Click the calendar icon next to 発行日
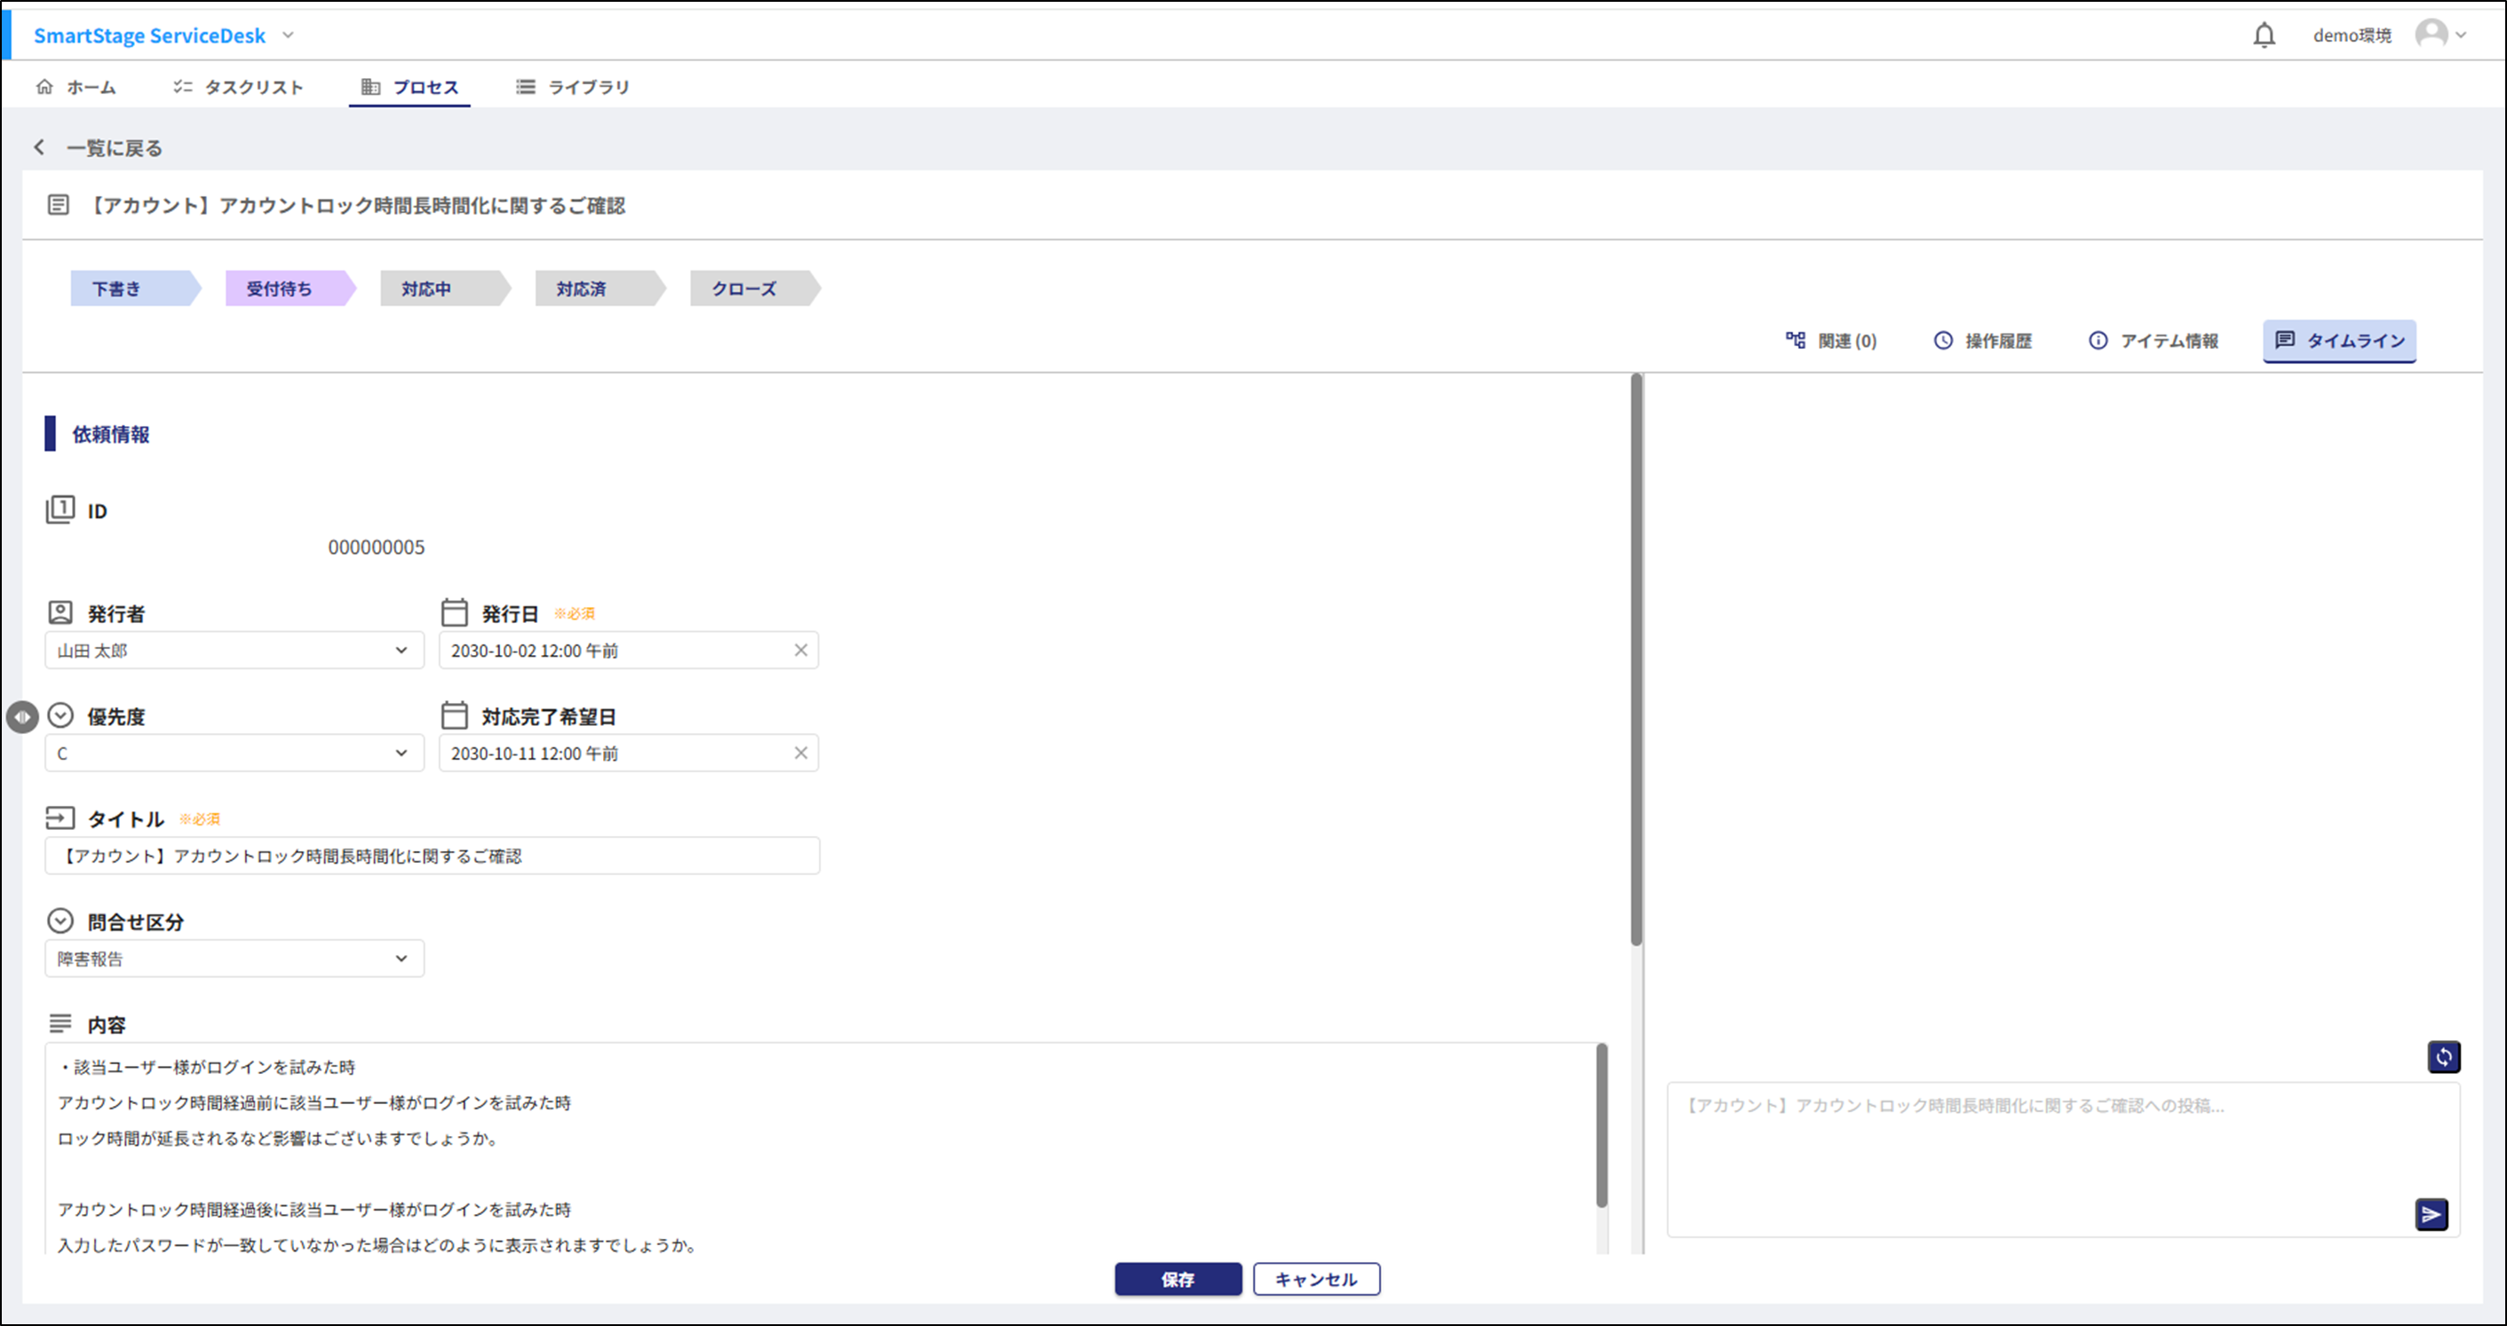 coord(455,612)
